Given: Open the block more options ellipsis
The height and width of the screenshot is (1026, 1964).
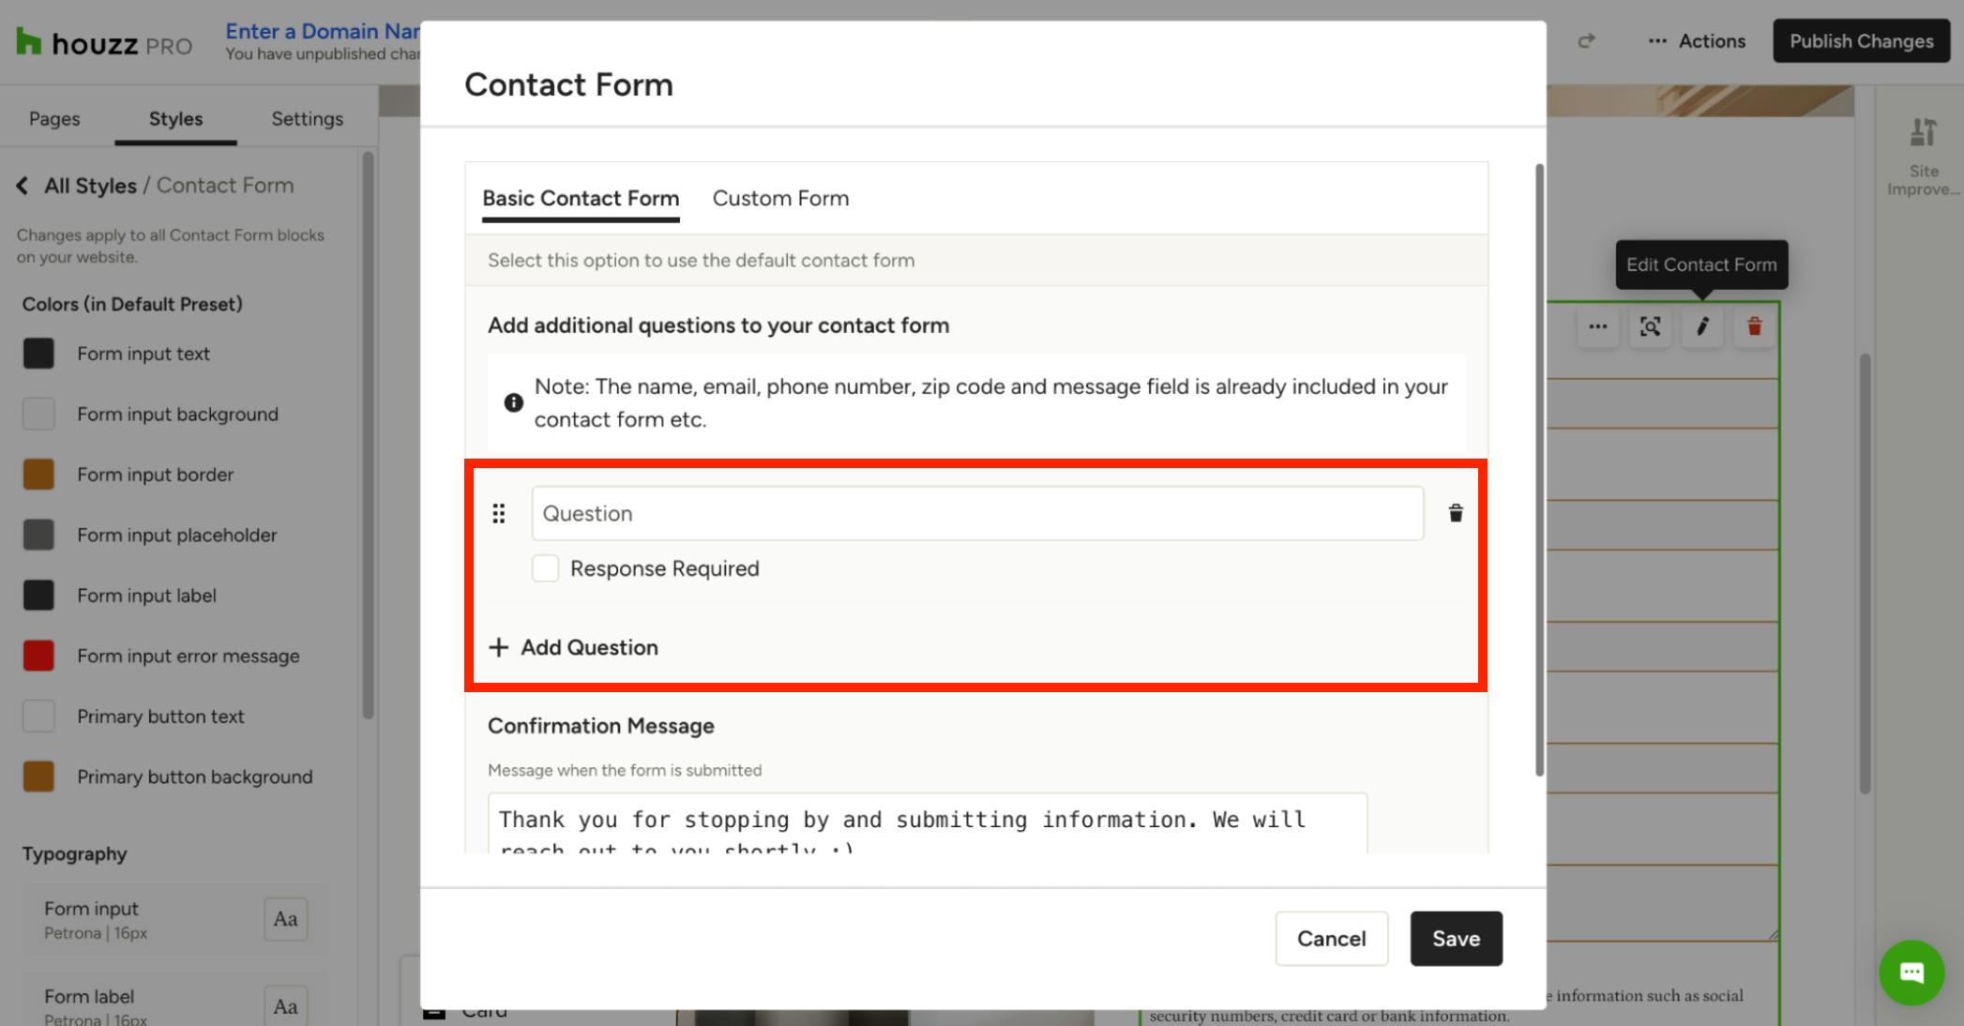Looking at the screenshot, I should point(1598,326).
